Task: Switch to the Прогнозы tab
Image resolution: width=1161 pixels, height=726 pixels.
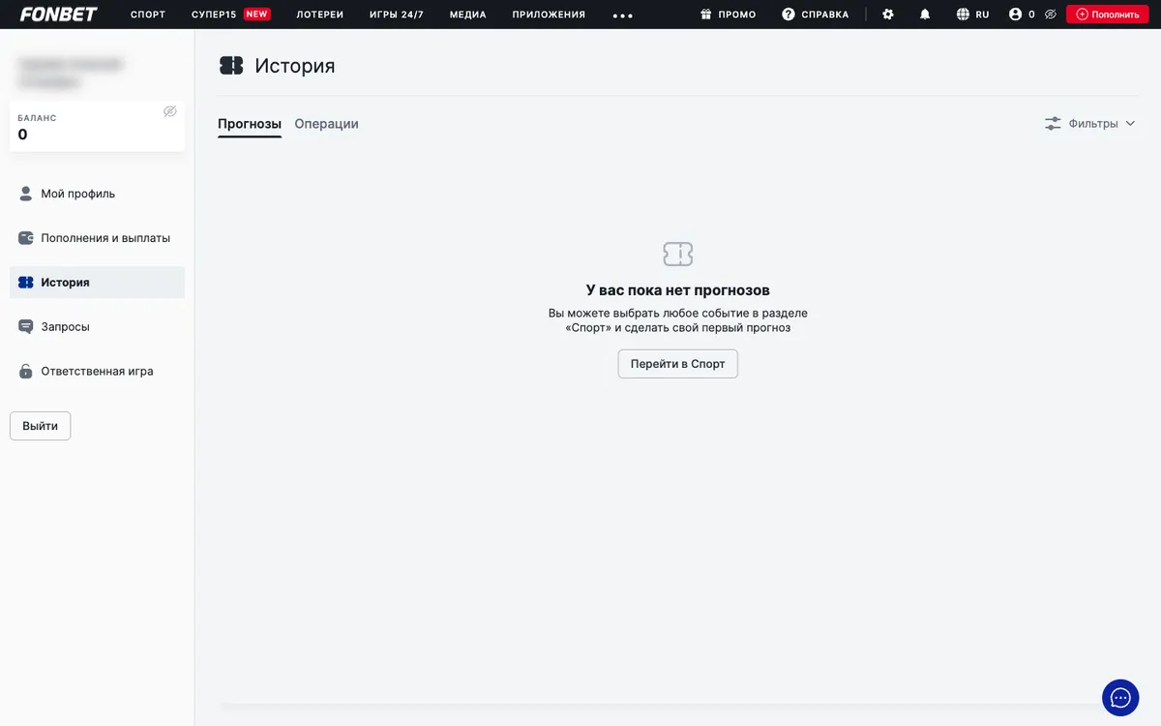Action: click(x=250, y=124)
